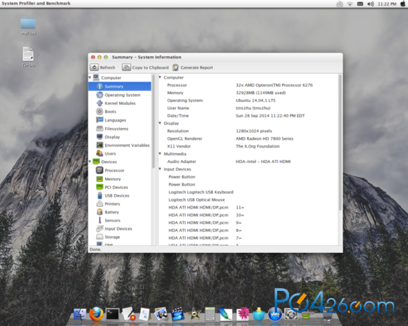Collapse the Computer details section

click(x=160, y=77)
